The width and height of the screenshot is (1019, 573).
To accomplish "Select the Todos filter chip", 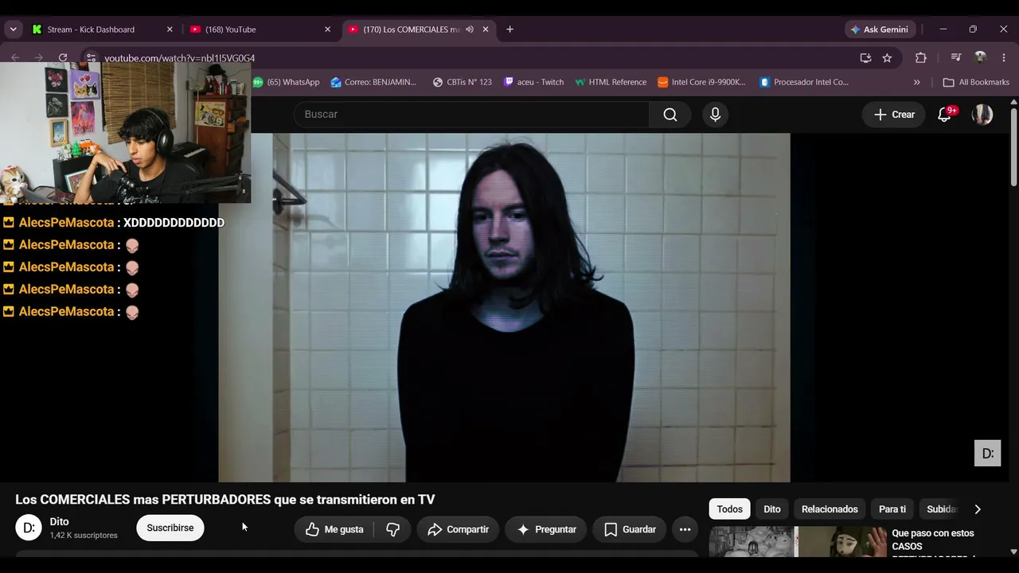I will [730, 509].
